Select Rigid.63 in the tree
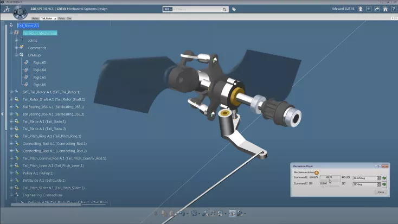Screen dimensions: 398x224 pos(39,62)
